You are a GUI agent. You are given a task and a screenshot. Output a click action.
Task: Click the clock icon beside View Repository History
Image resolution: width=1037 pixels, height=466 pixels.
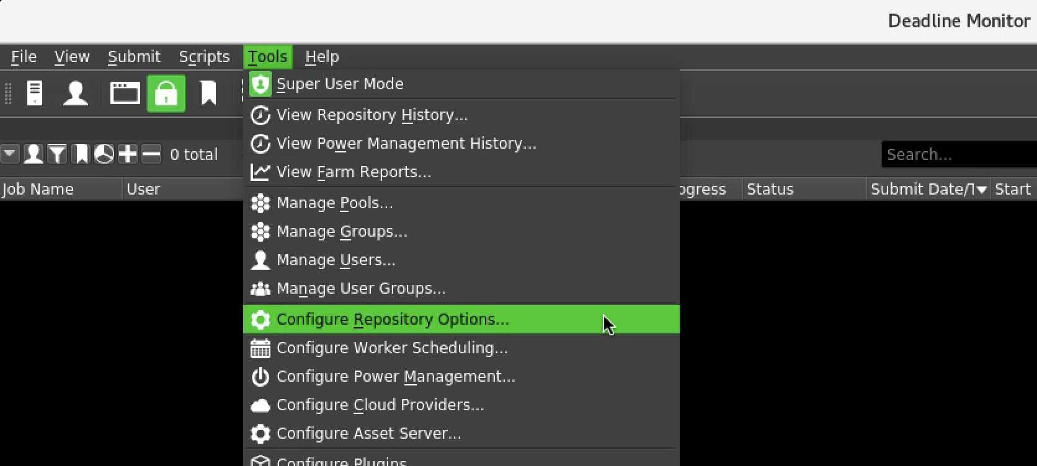pos(260,115)
